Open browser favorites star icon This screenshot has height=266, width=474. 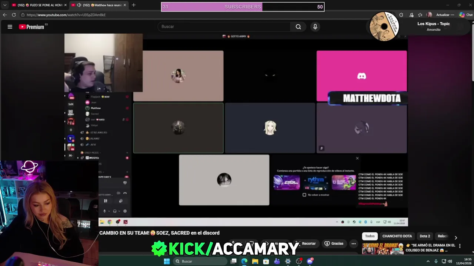(x=420, y=15)
